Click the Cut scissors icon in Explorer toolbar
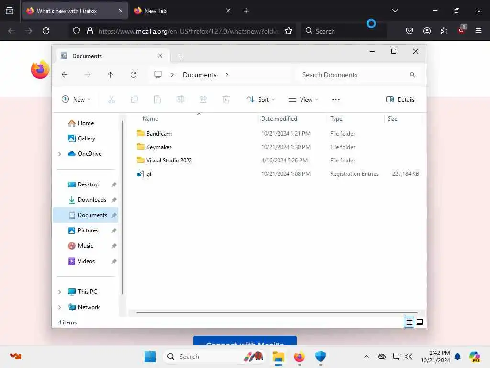The height and width of the screenshot is (368, 490). tap(111, 100)
